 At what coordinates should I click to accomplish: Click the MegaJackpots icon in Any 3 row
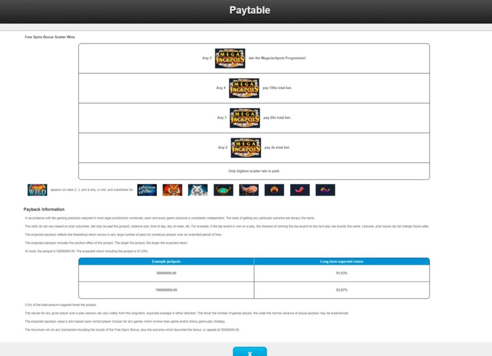click(x=245, y=118)
